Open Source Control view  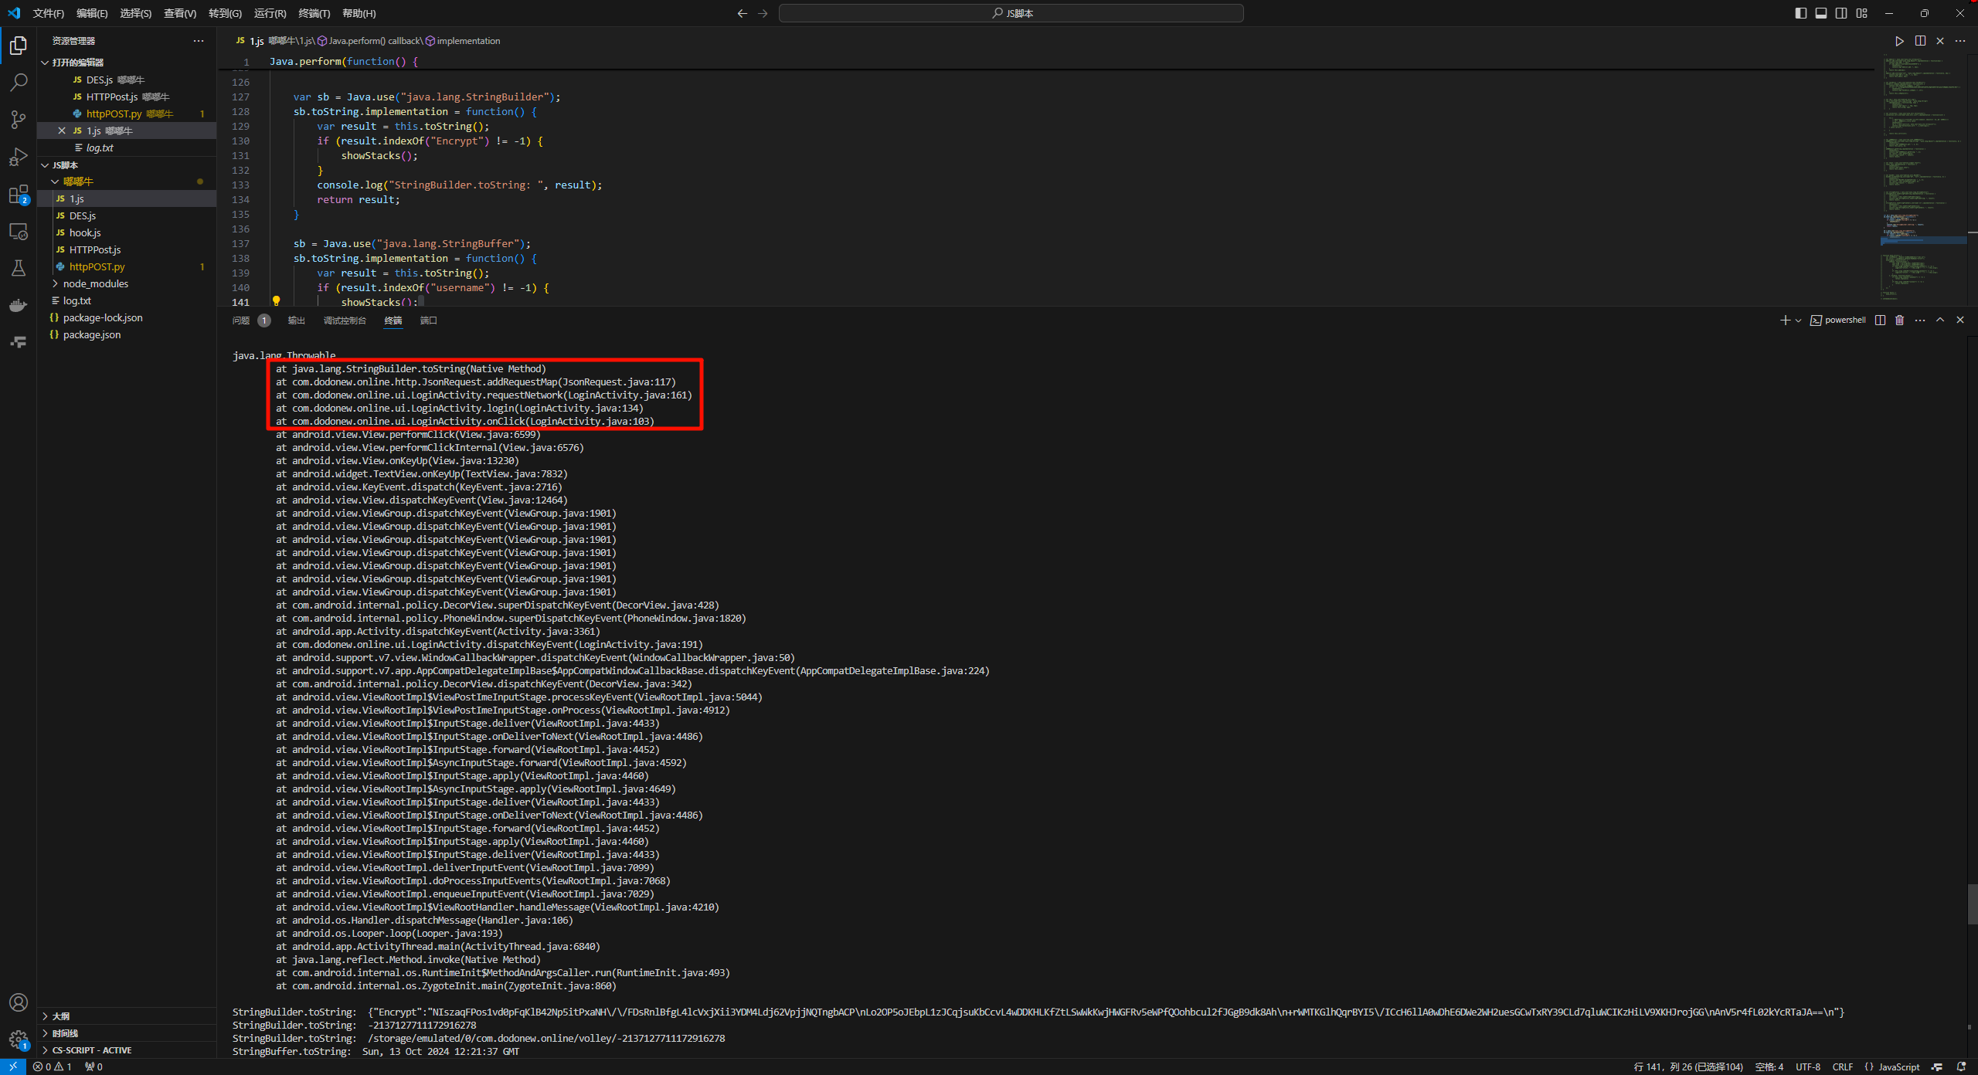19,120
